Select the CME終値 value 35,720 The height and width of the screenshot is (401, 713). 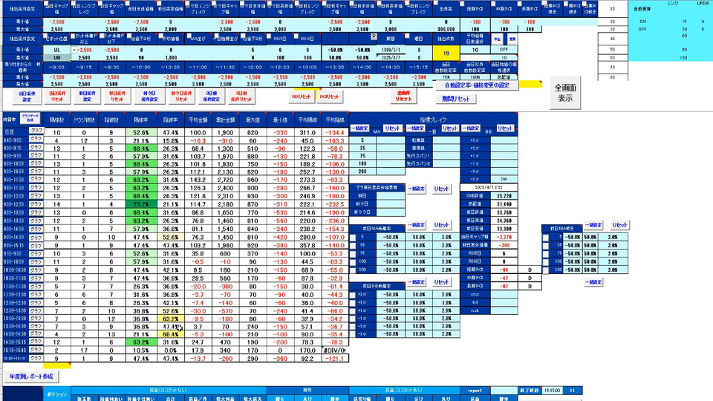point(504,196)
